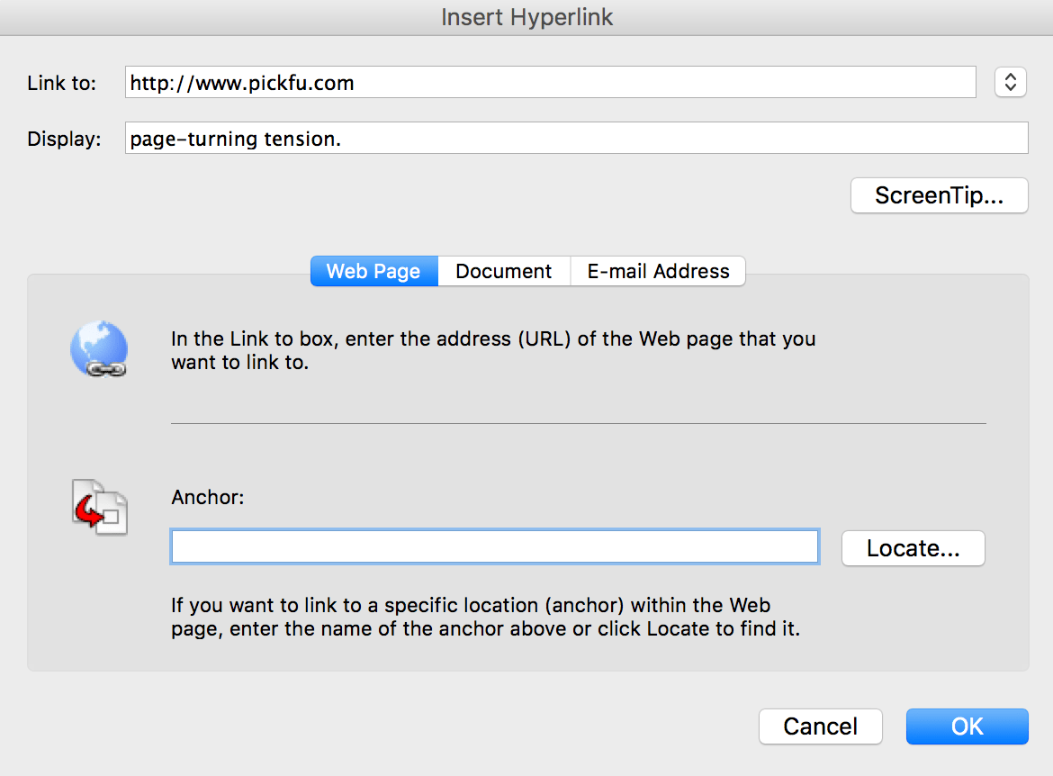This screenshot has width=1053, height=776.
Task: Cancel the Insert Hyperlink dialog
Action: (x=820, y=726)
